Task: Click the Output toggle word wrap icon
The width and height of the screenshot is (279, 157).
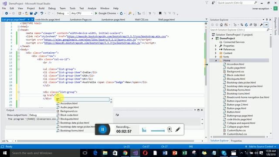Action: pos(117,115)
